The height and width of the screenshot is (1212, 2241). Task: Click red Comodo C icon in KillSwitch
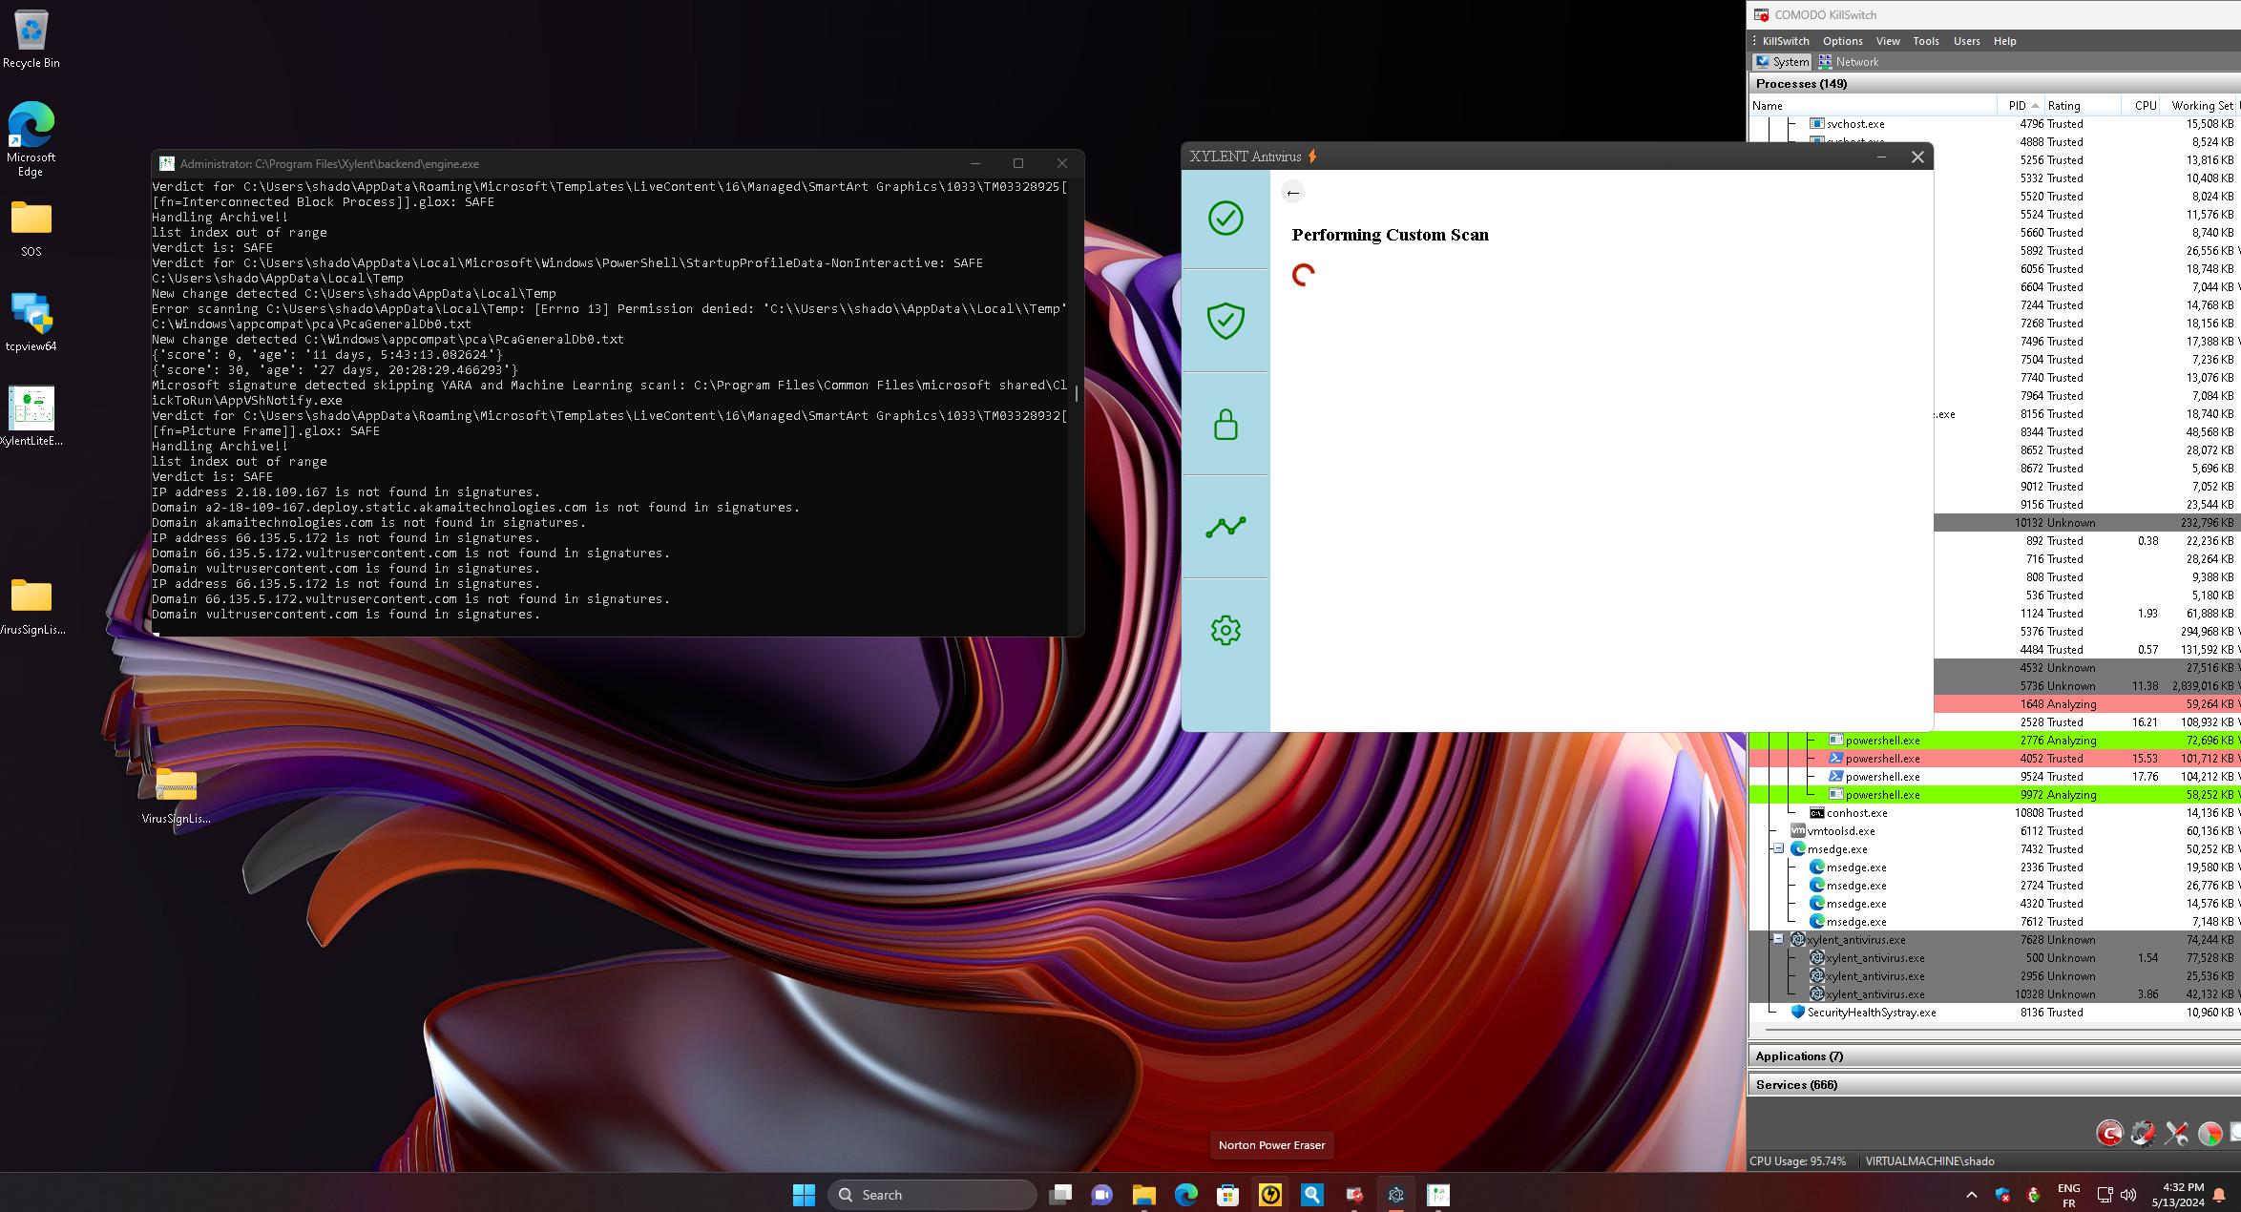pyautogui.click(x=2108, y=1133)
